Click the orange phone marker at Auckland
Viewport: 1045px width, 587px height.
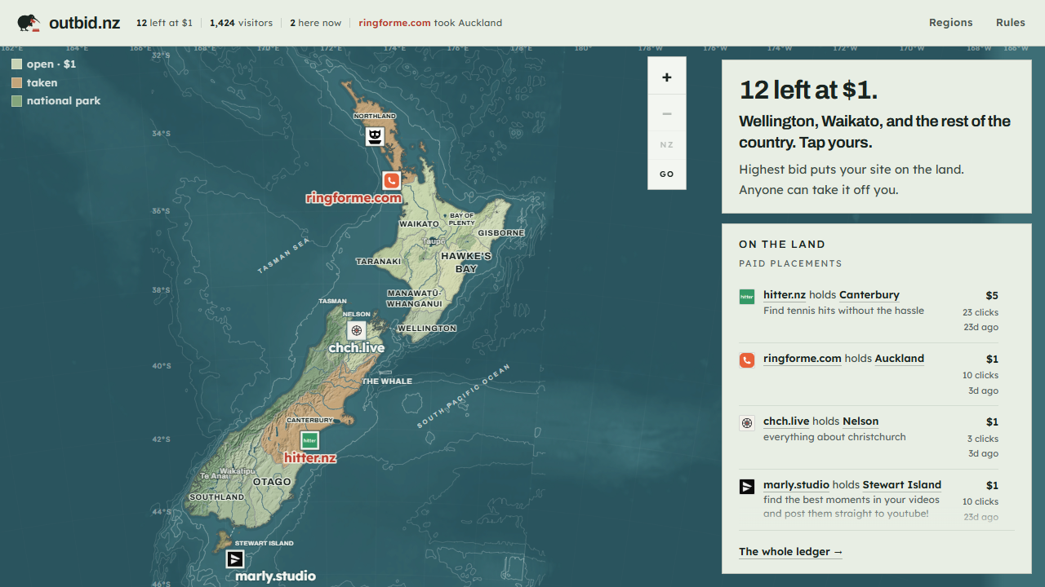click(x=391, y=180)
